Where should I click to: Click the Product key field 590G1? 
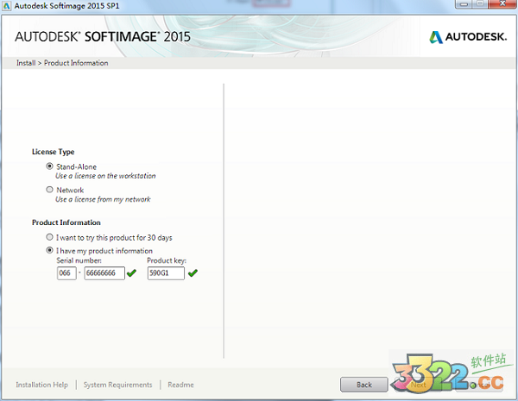coord(166,273)
